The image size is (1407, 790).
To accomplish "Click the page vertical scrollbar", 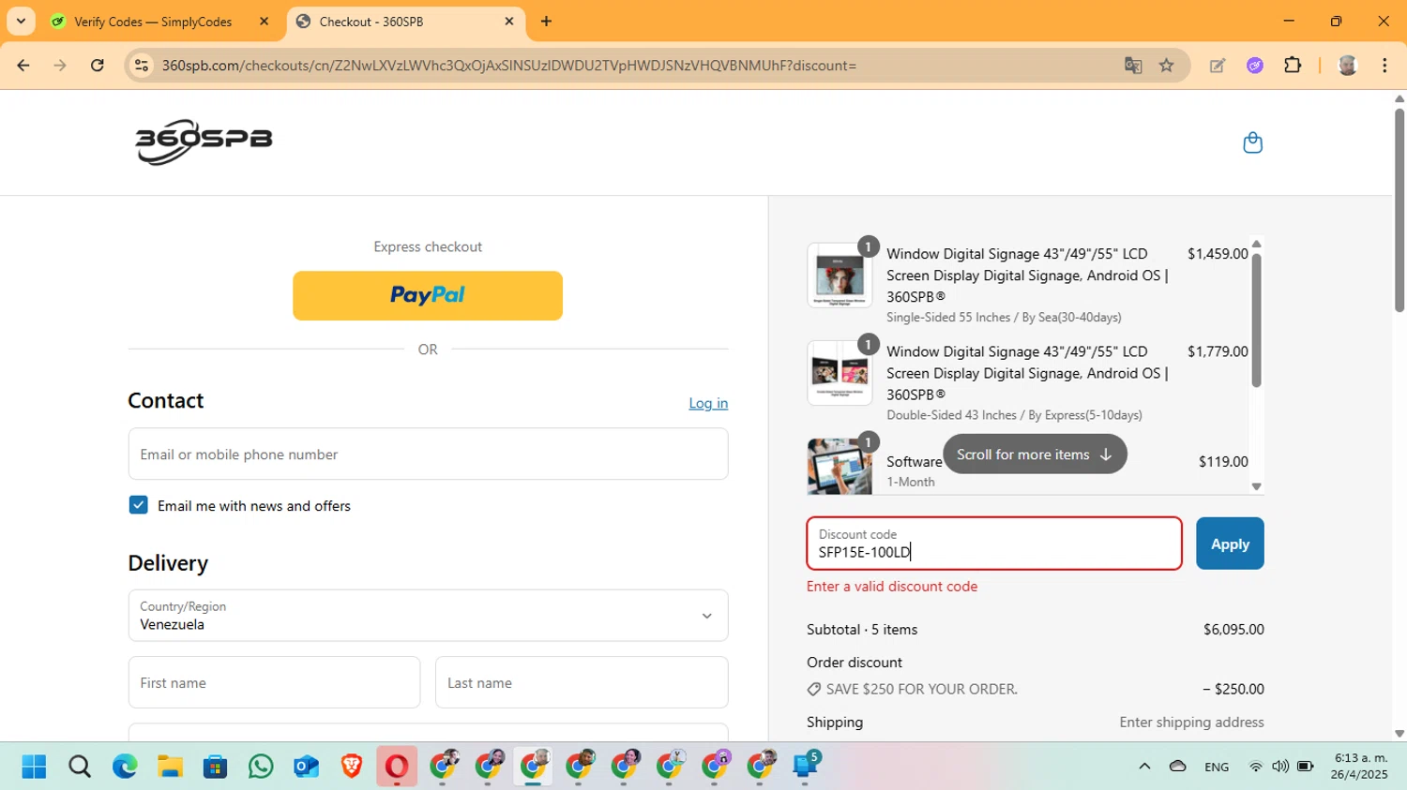I will [x=1399, y=210].
